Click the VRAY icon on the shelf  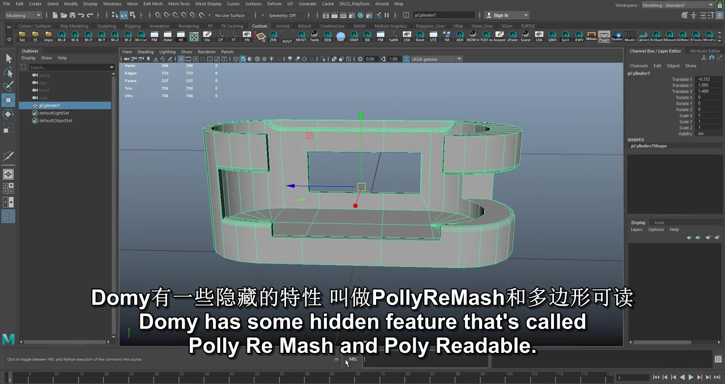353,37
